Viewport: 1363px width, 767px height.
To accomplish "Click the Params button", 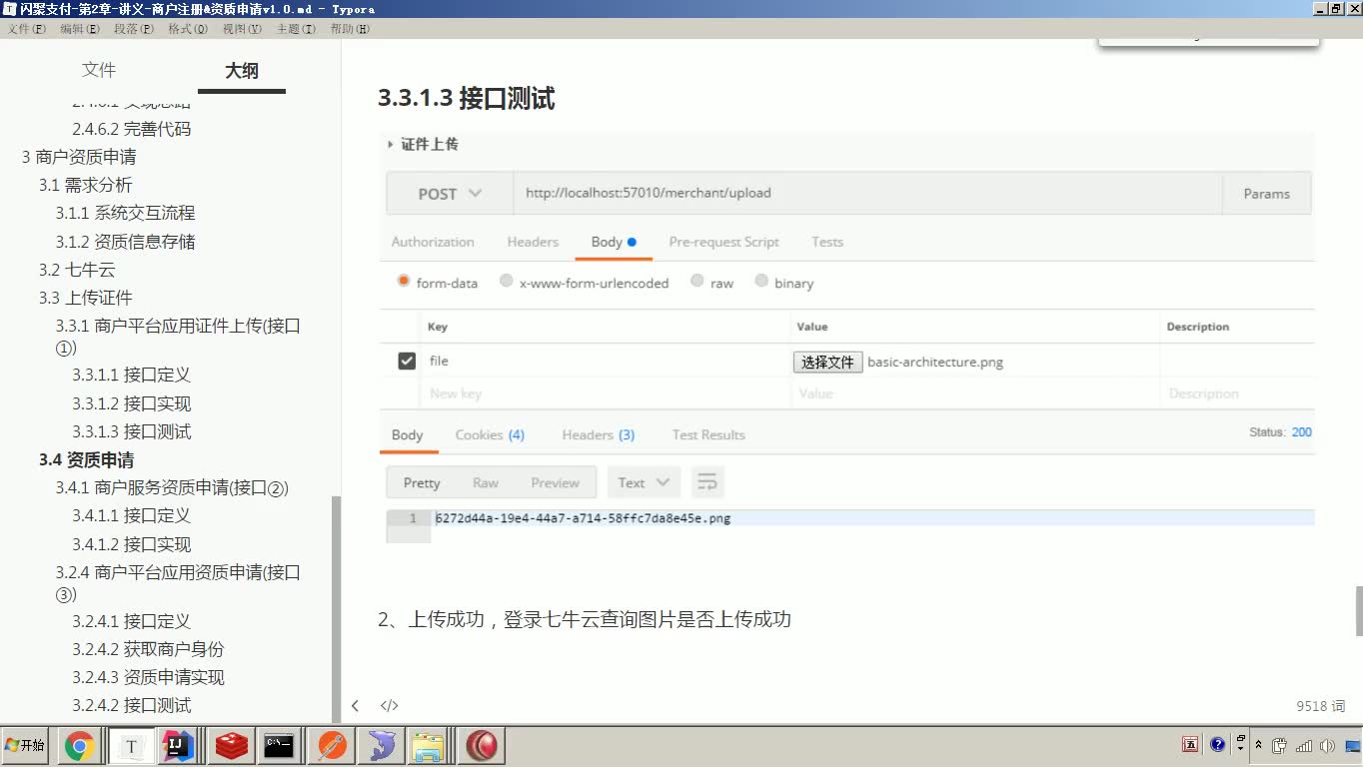I will click(x=1266, y=193).
